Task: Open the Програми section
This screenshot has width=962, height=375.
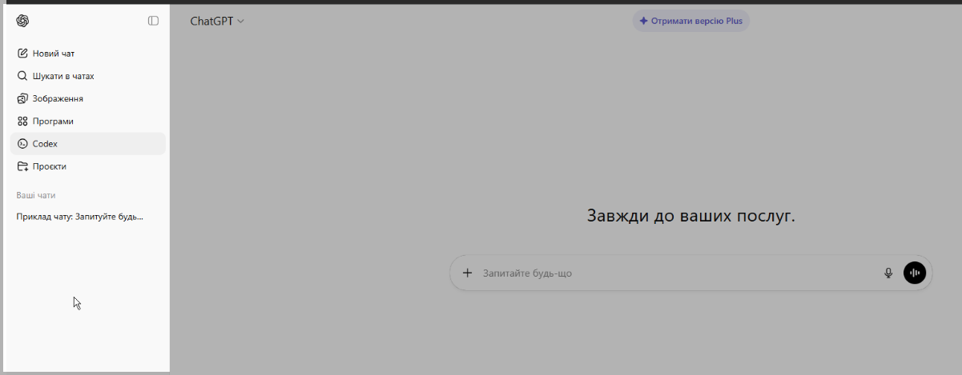Action: pyautogui.click(x=88, y=121)
